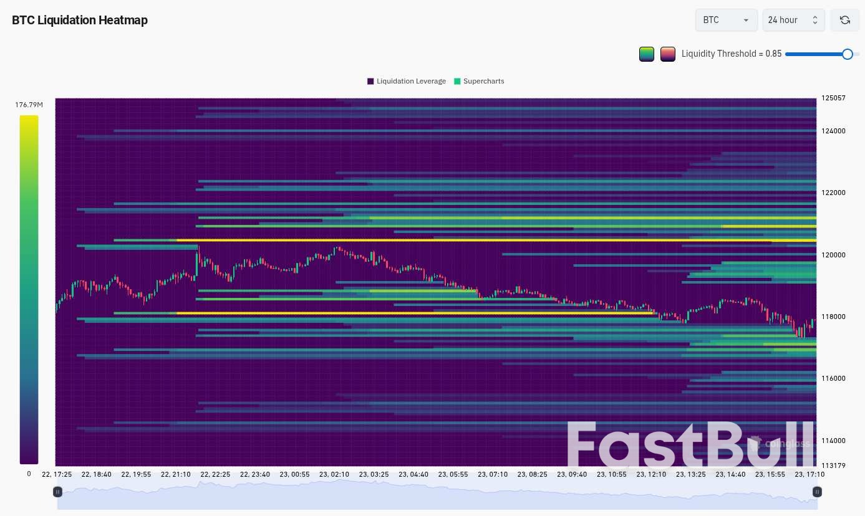Toggle the green Supercharts legend marker
The image size is (865, 516).
pyautogui.click(x=457, y=81)
